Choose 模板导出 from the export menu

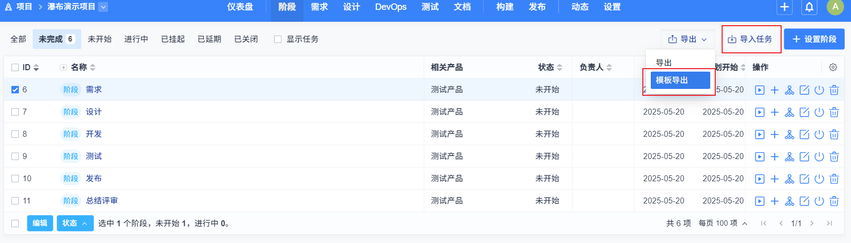(x=680, y=80)
